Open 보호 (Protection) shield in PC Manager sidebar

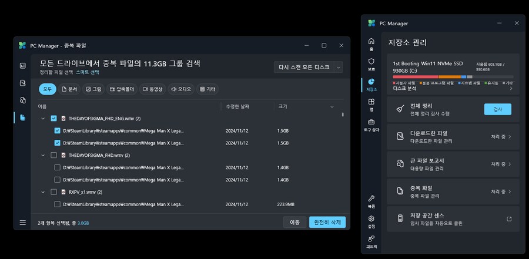pyautogui.click(x=371, y=64)
